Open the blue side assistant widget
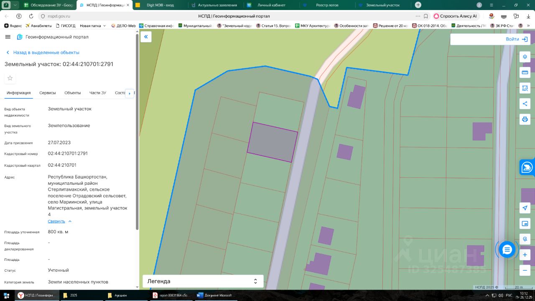Screen dimensions: 535x301 pos(527,167)
